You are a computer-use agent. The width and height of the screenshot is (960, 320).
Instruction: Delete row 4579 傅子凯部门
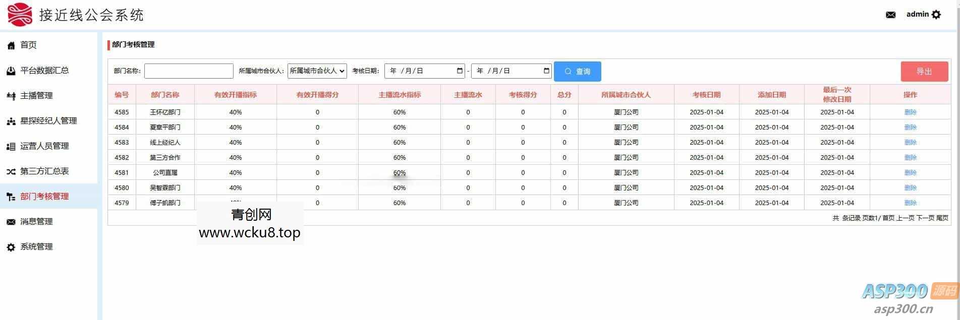pyautogui.click(x=910, y=203)
